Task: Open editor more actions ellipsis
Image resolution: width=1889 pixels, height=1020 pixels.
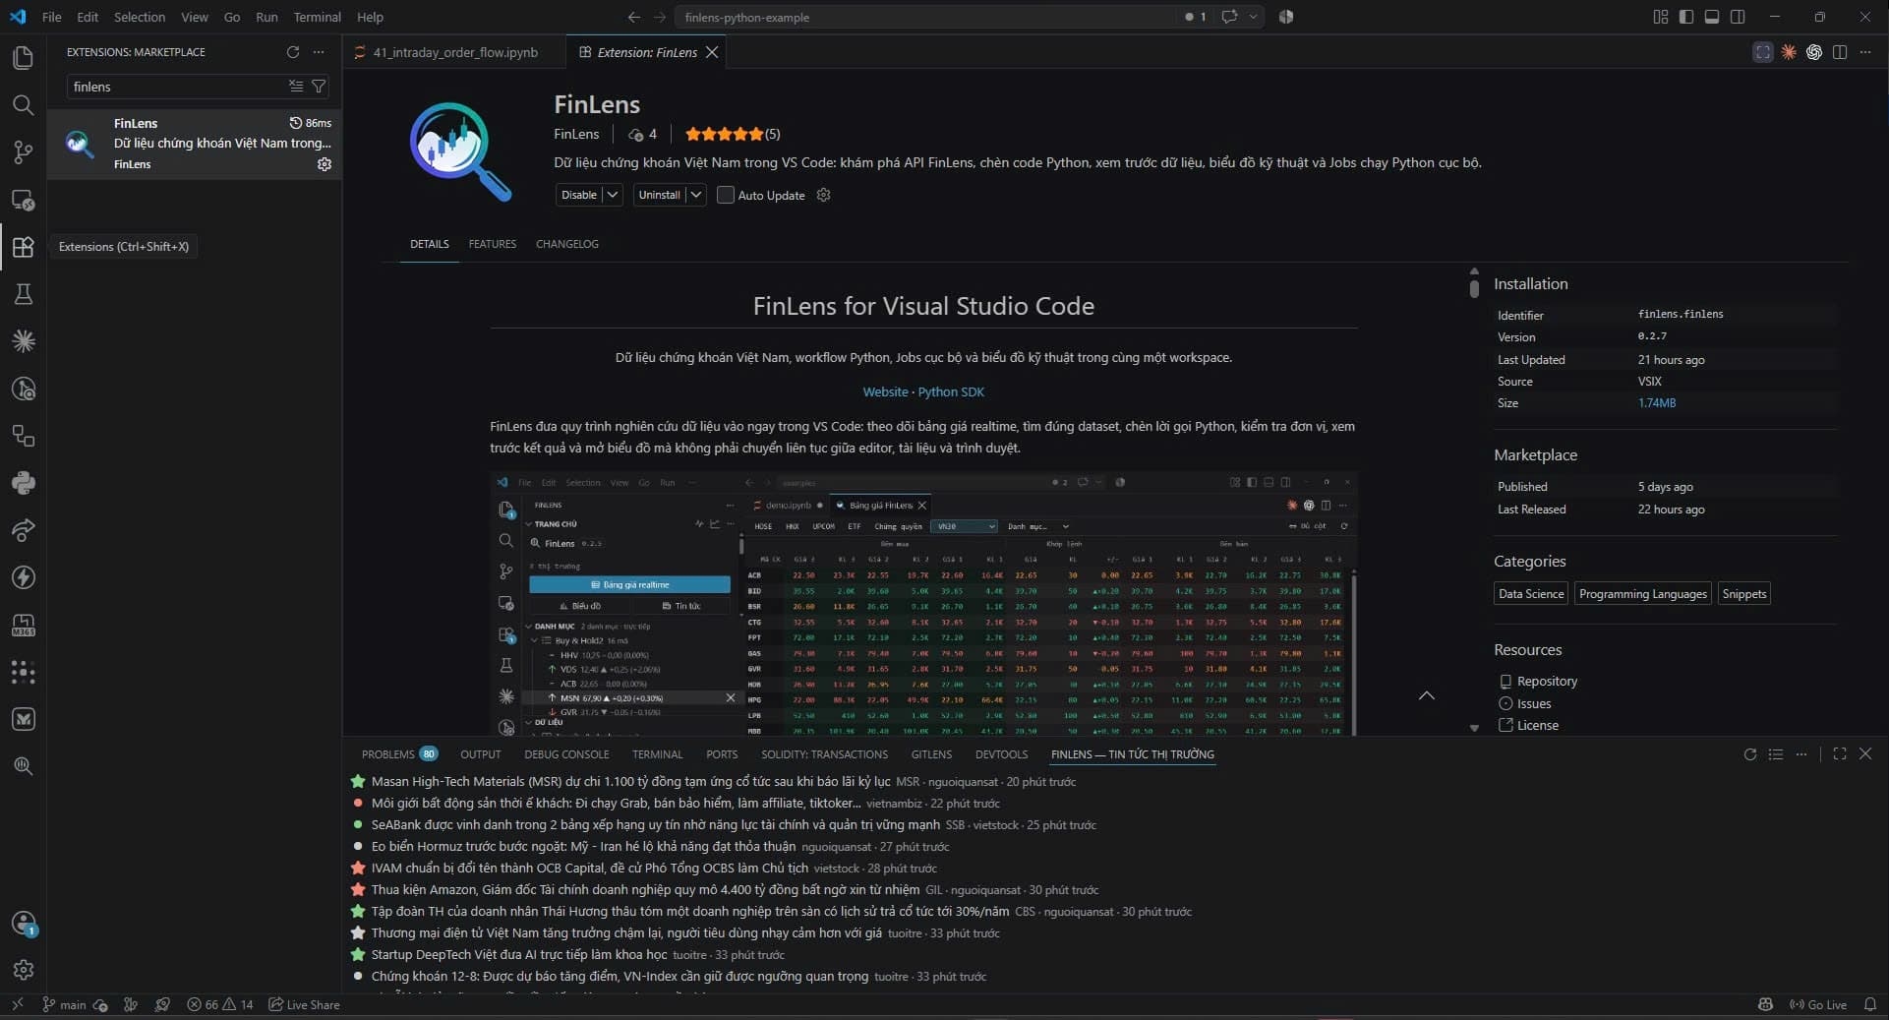Action: tap(1865, 52)
